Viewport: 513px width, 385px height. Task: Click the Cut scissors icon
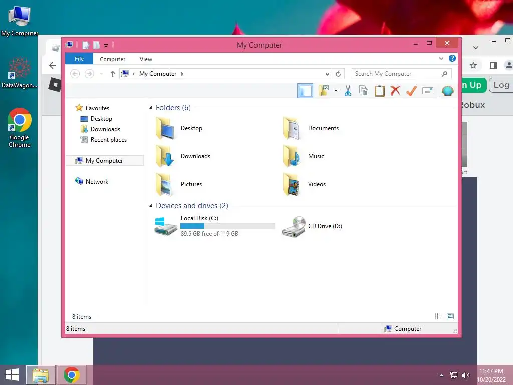348,91
